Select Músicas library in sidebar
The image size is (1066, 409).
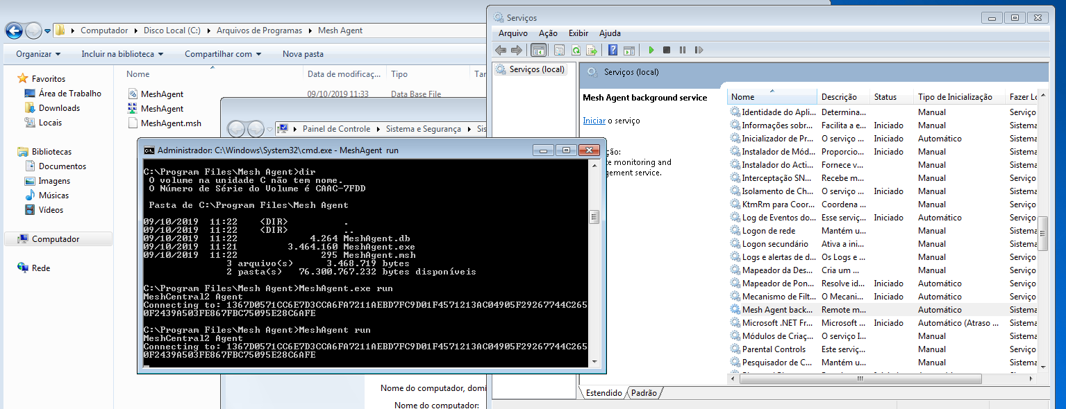click(47, 195)
